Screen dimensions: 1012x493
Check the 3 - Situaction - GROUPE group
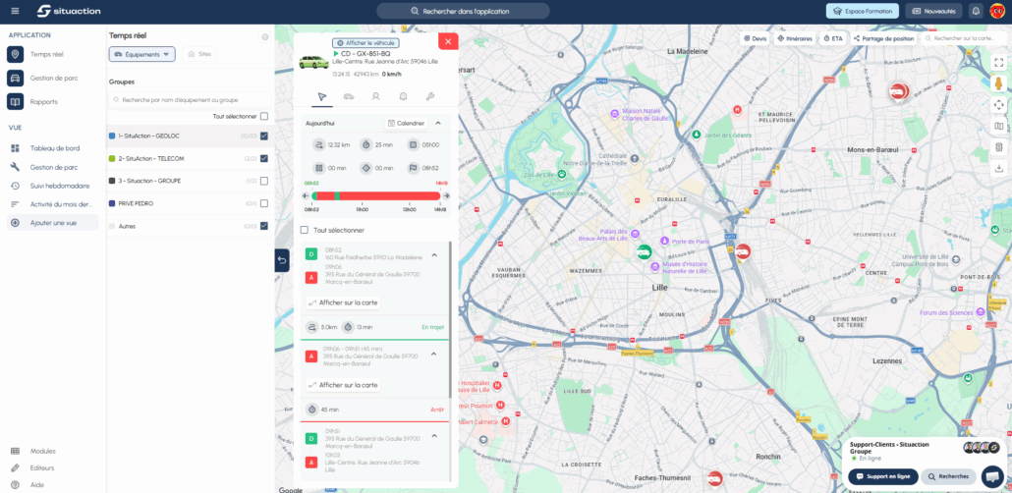[x=264, y=182]
